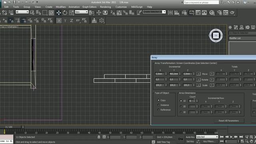The width and height of the screenshot is (256, 144).
Task: Toggle the Angle Snap icon
Action: pos(119,12)
